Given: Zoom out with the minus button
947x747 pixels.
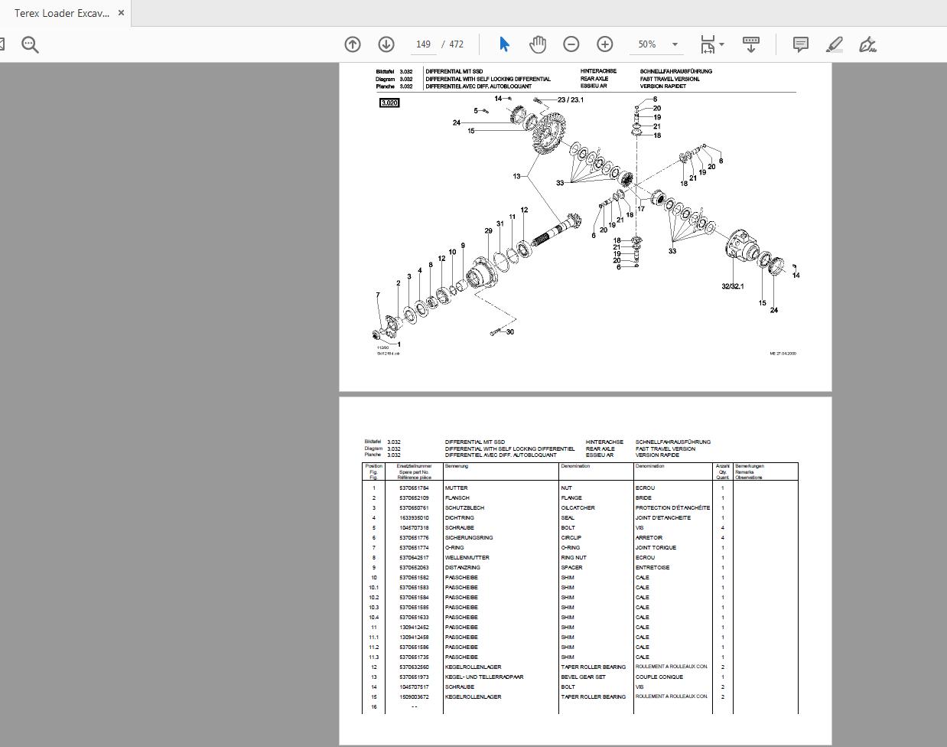Looking at the screenshot, I should click(571, 44).
